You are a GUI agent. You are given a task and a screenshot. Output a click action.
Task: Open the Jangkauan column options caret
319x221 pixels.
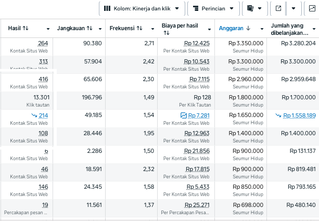pyautogui.click(x=99, y=29)
